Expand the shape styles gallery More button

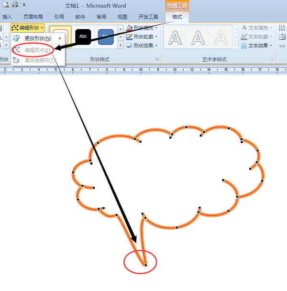click(x=121, y=45)
